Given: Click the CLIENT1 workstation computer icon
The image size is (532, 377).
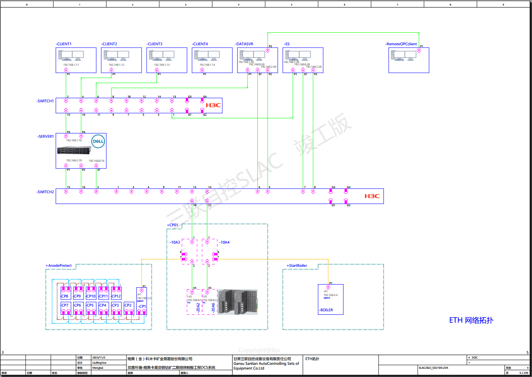Looking at the screenshot, I should [71, 55].
